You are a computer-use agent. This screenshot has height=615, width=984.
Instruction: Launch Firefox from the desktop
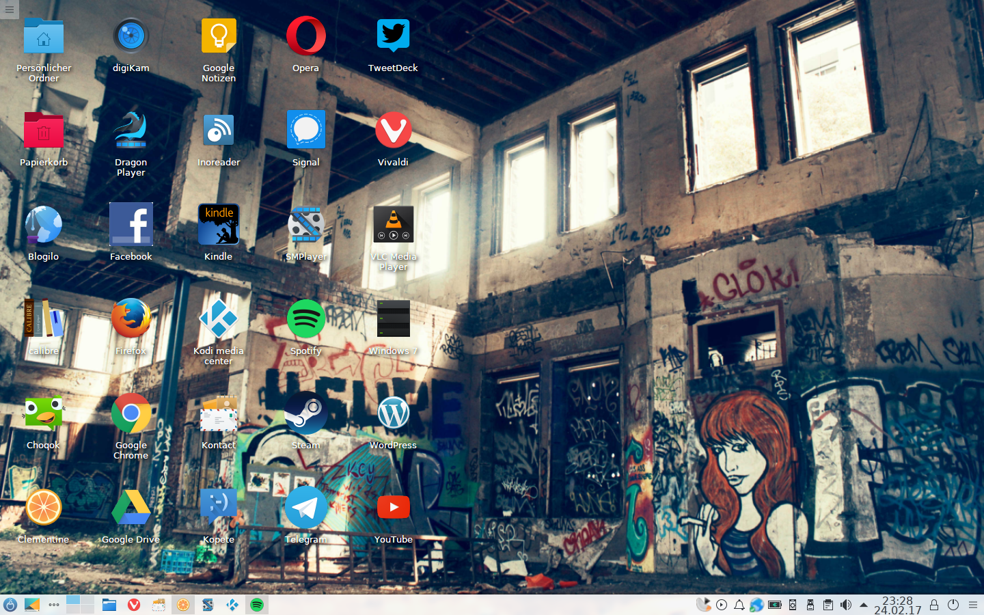(131, 319)
